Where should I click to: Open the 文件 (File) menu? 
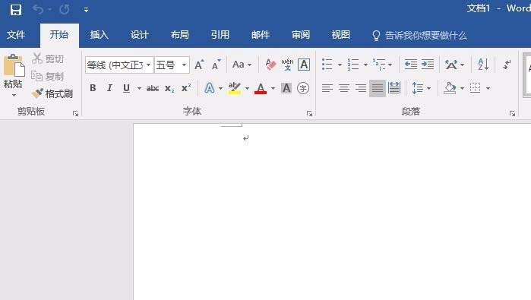[16, 35]
